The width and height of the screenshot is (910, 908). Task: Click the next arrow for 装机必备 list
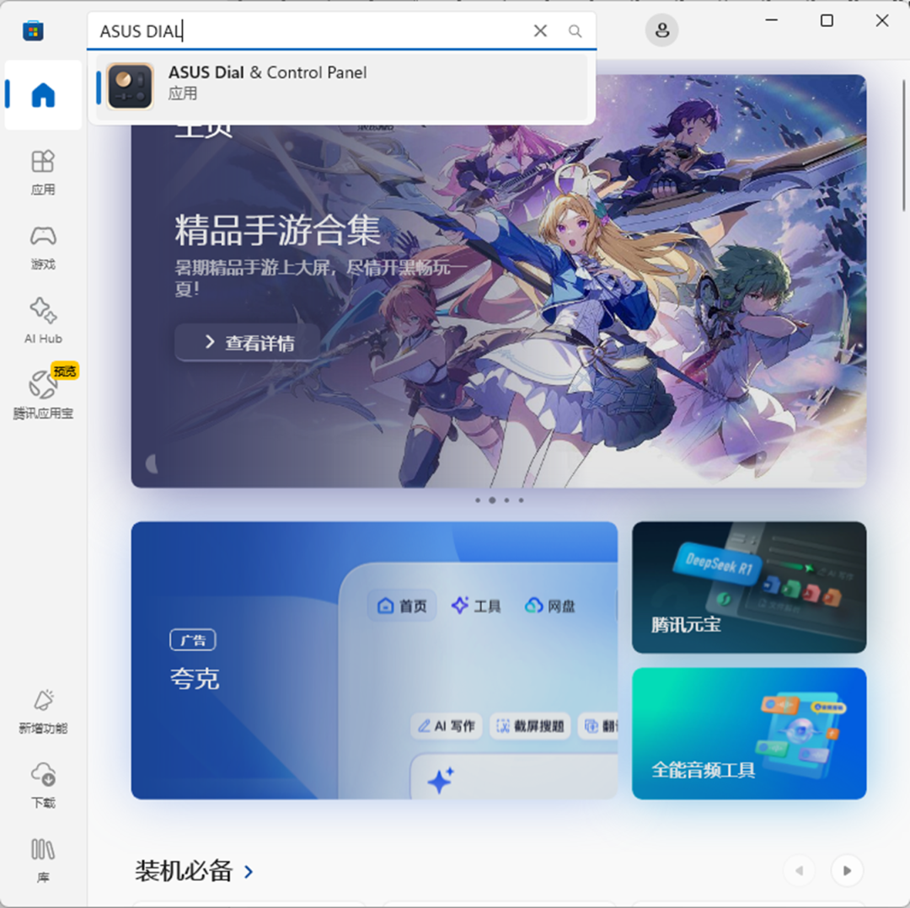tap(847, 870)
